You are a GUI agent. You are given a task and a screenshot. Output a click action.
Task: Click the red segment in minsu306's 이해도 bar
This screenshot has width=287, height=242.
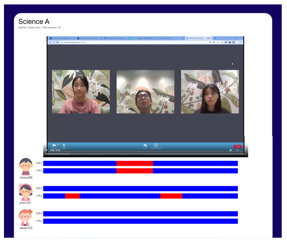coord(134,171)
